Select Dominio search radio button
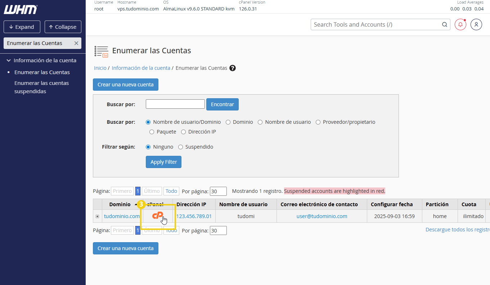The image size is (490, 285). 228,122
